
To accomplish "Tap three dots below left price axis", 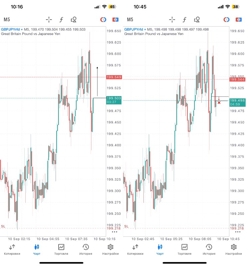I will [115, 232].
